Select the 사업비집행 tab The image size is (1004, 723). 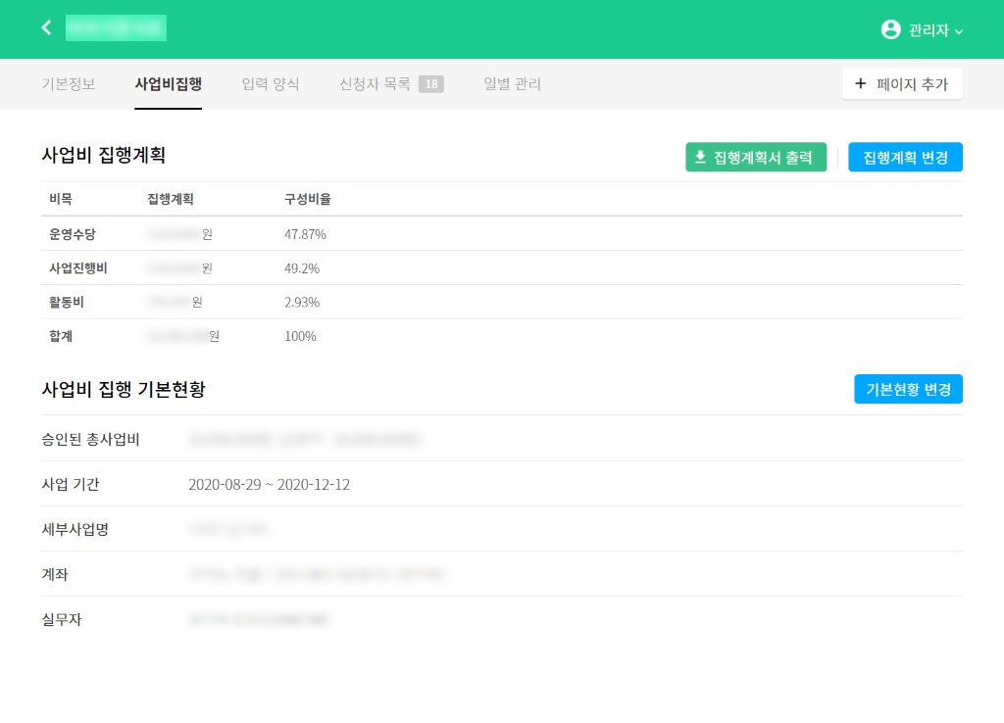coord(169,84)
